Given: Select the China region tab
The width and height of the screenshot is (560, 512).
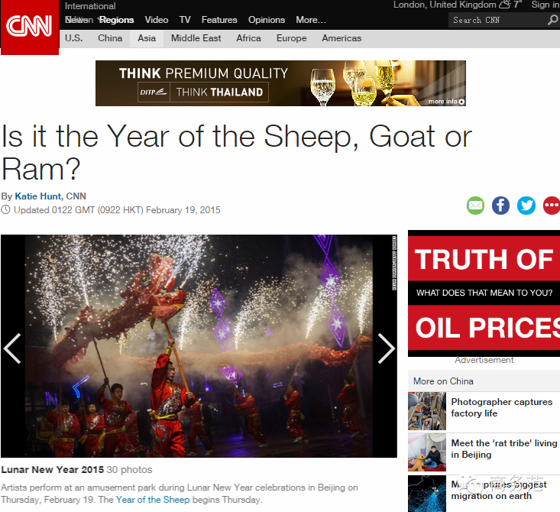Looking at the screenshot, I should click(110, 38).
